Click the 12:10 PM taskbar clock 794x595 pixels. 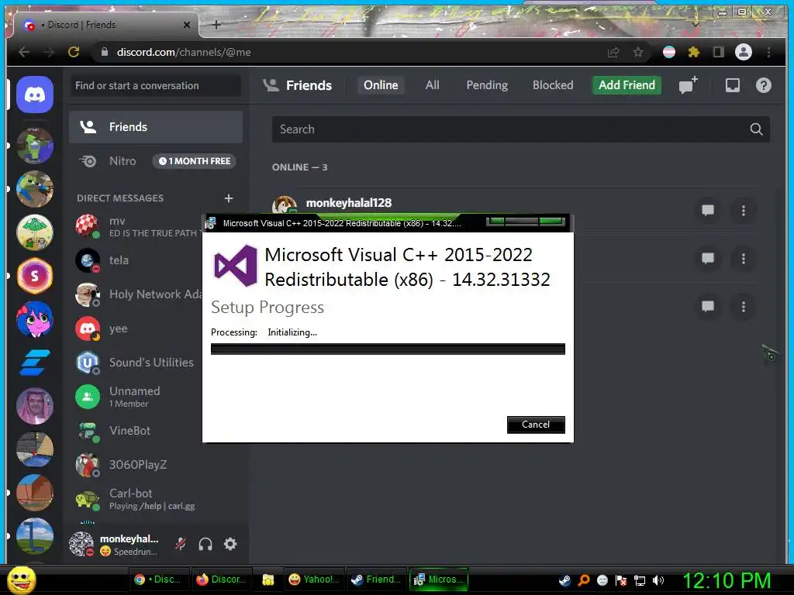727,580
